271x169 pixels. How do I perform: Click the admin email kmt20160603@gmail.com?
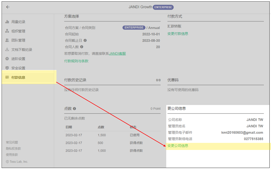[242, 132]
